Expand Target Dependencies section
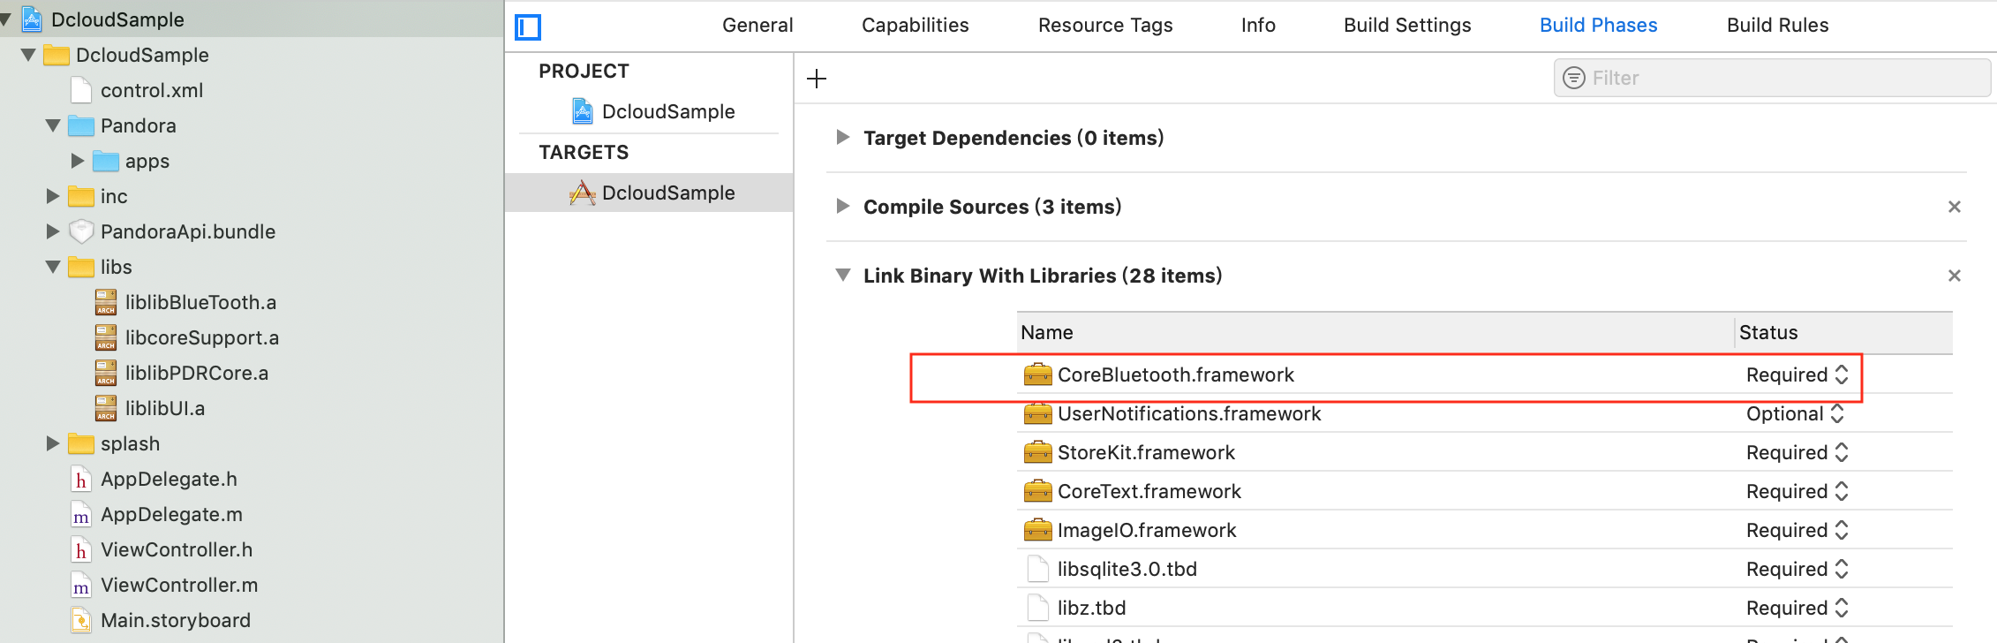This screenshot has width=1997, height=643. pos(843,138)
